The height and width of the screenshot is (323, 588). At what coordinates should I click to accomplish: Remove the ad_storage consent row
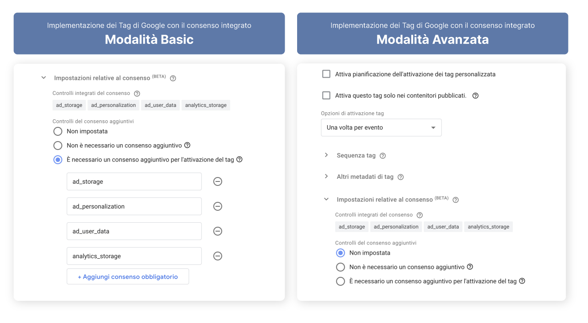pos(218,181)
